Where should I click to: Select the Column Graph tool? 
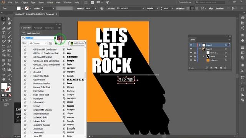[x=9, y=70]
